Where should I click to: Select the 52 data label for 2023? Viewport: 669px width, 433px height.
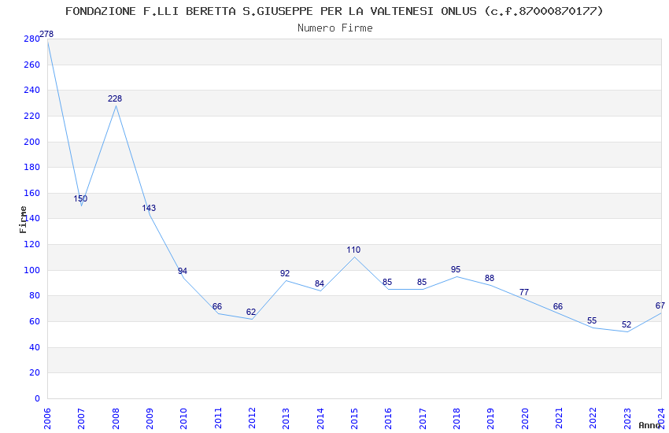tap(626, 324)
